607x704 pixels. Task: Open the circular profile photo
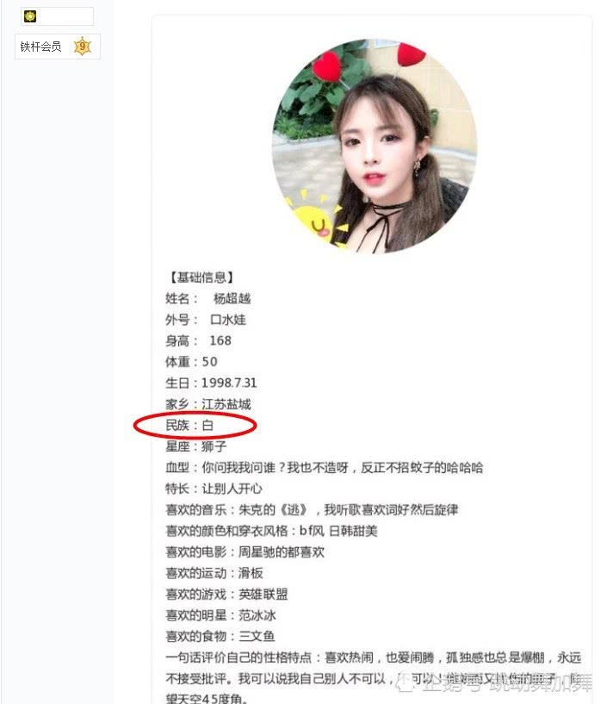coord(375,146)
